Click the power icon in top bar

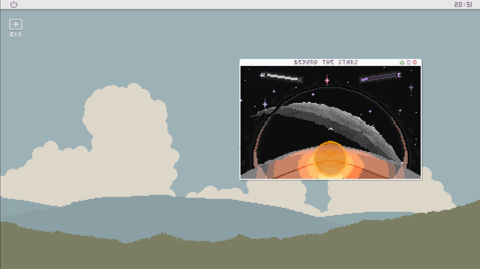coord(14,4)
